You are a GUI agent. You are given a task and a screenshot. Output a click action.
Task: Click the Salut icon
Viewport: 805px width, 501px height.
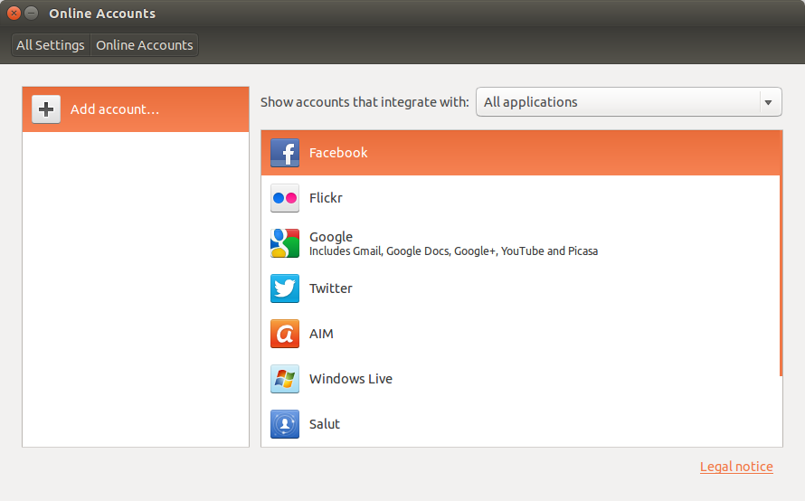pos(284,423)
